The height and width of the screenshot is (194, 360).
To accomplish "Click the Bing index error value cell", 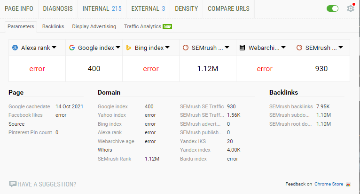I will [x=151, y=69].
